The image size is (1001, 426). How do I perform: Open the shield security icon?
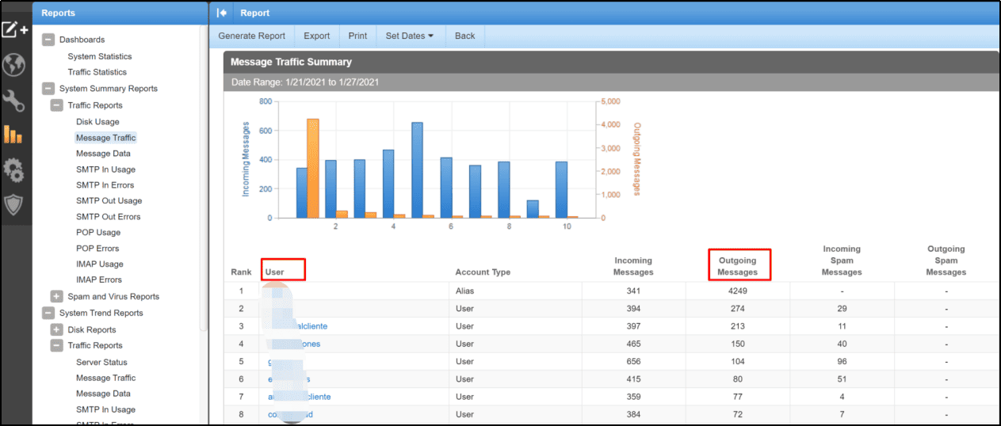click(x=13, y=205)
